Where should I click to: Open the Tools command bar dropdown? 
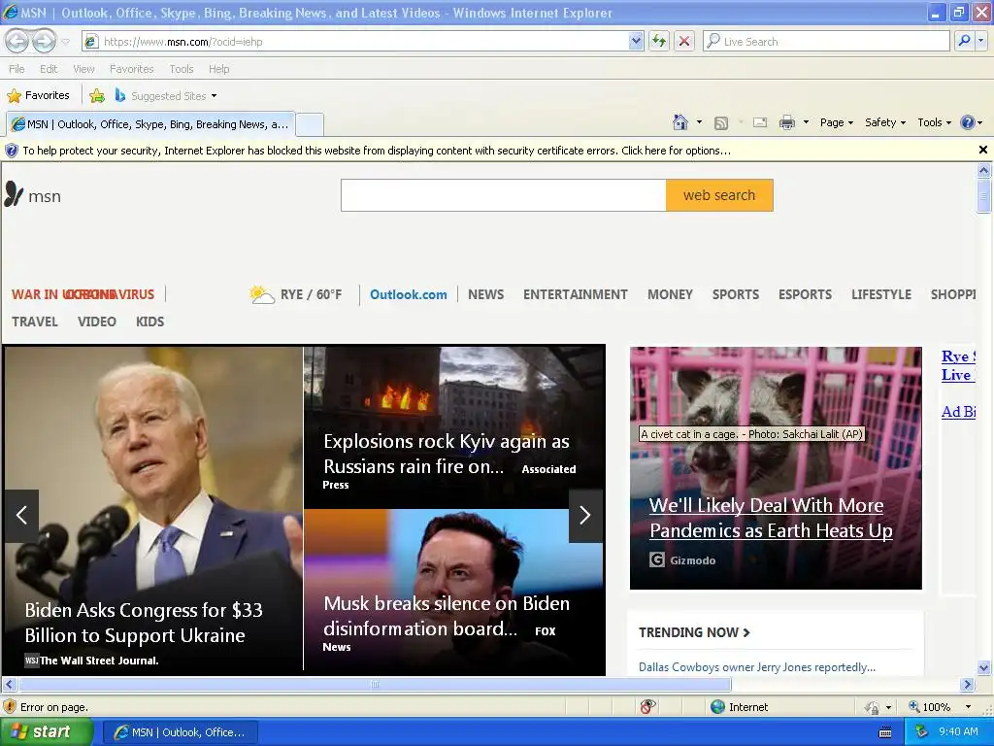pos(934,122)
